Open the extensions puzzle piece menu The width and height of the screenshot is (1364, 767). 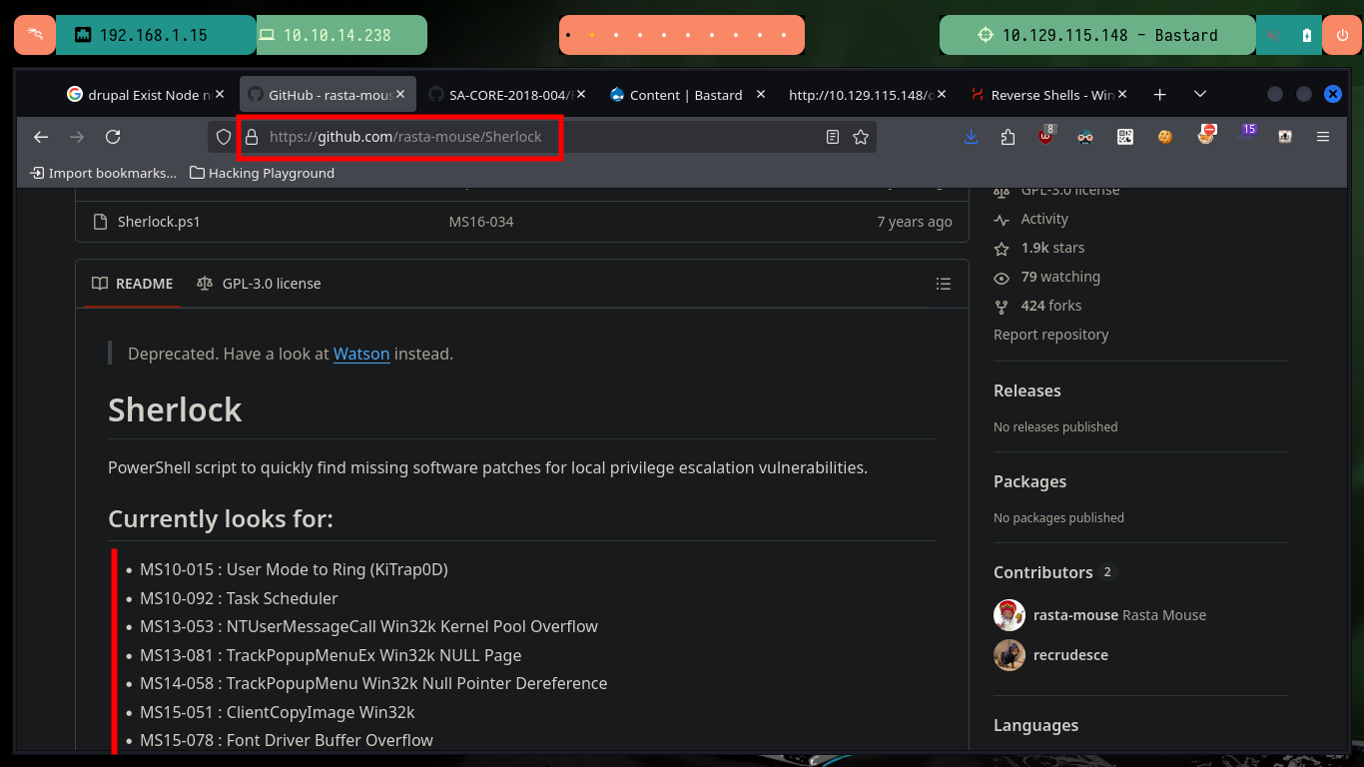pos(1008,137)
